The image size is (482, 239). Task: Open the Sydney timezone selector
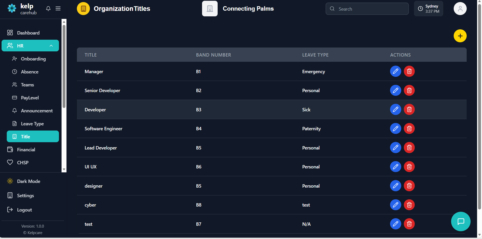coord(429,9)
